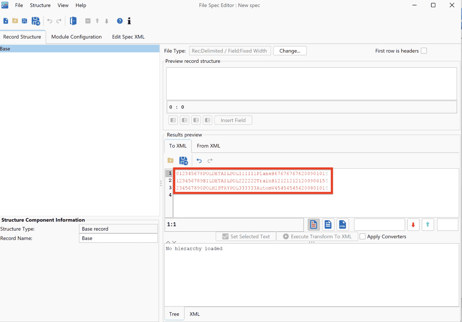Click line number 4 in the editor gutter
The width and height of the screenshot is (462, 322).
170,195
